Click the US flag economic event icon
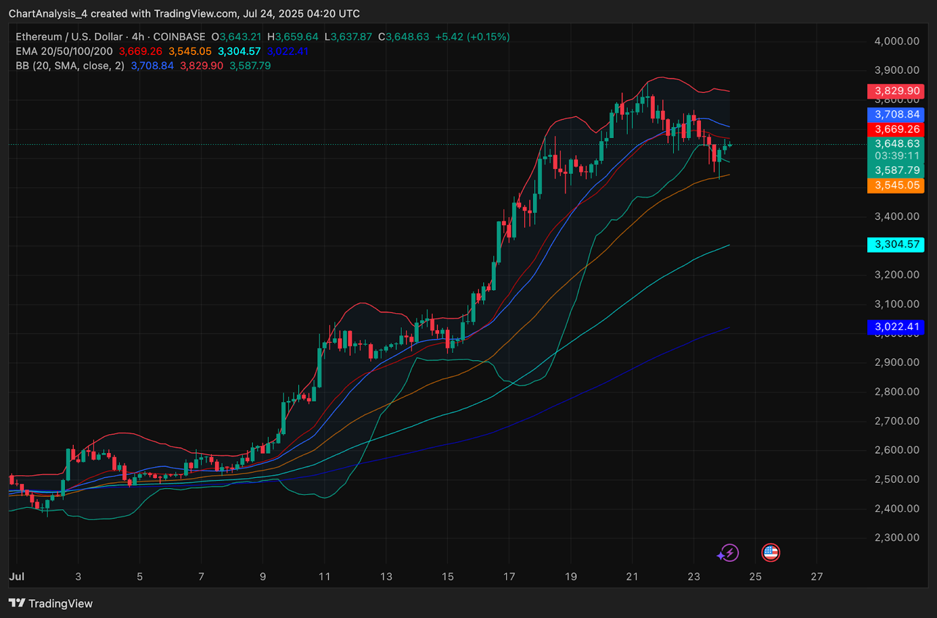Image resolution: width=937 pixels, height=618 pixels. pos(771,552)
